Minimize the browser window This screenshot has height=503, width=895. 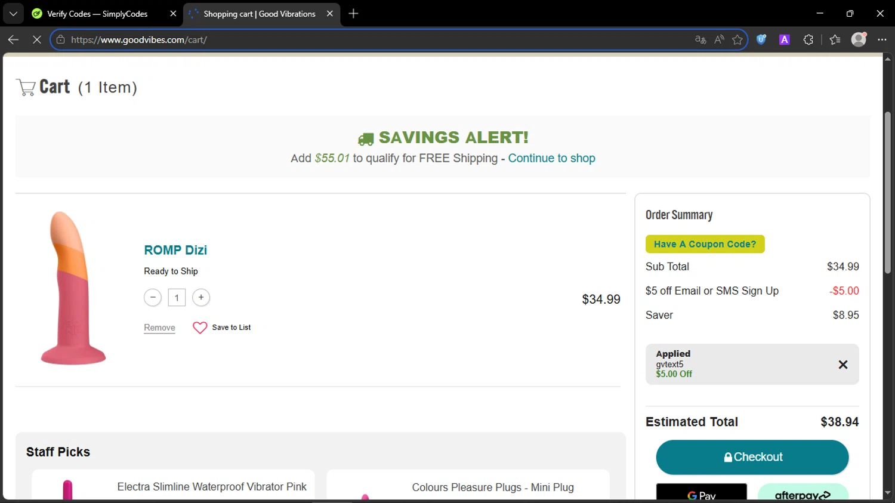point(820,13)
